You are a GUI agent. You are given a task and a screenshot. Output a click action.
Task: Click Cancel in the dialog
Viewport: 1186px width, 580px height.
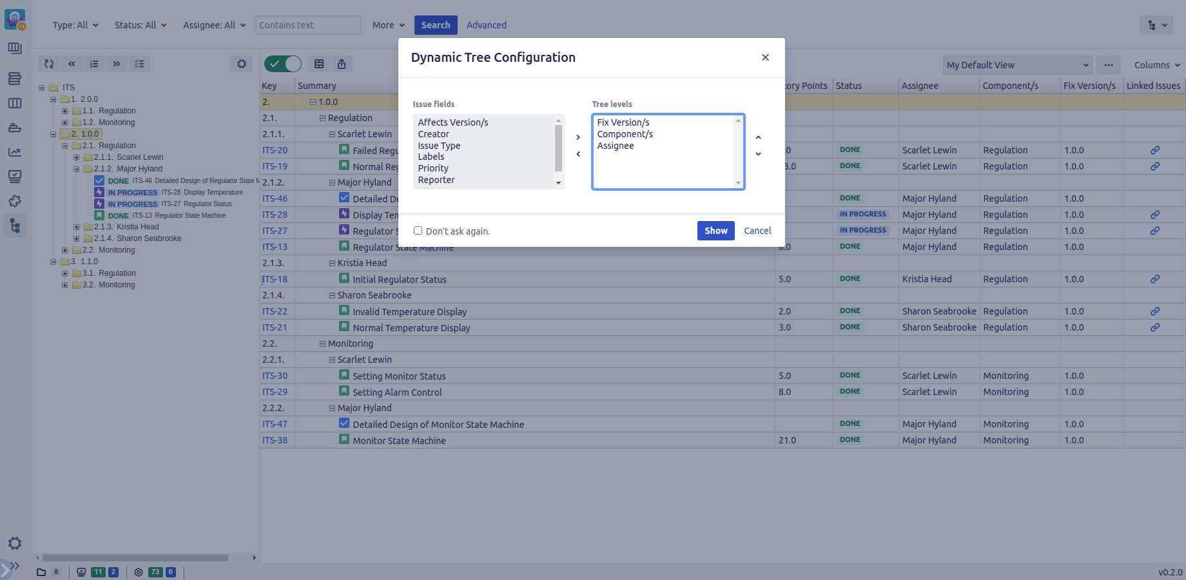[x=757, y=231]
